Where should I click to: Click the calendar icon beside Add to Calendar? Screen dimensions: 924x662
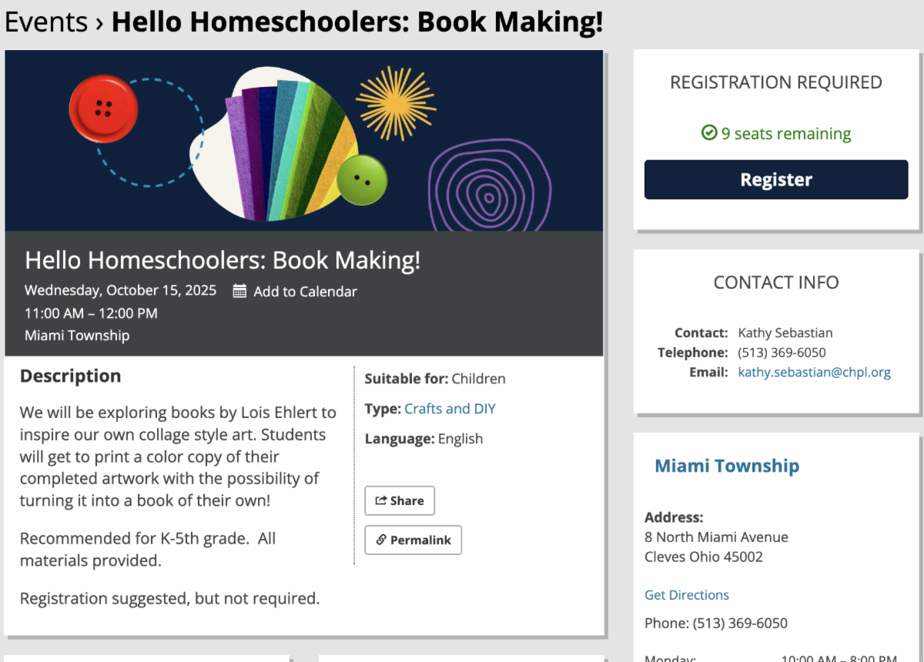[239, 291]
